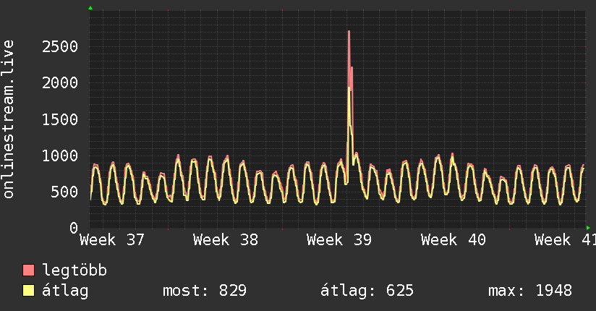Click the 'átlag: 625' statistic
Viewport: 596px width, 311px height.
[x=367, y=291]
